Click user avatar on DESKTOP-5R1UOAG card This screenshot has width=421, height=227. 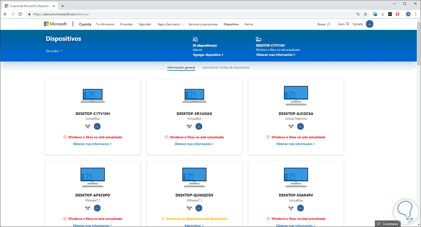199,126
